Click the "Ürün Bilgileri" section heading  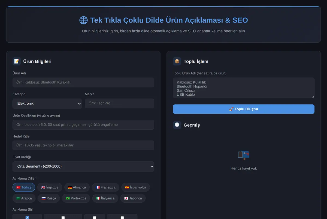click(37, 61)
